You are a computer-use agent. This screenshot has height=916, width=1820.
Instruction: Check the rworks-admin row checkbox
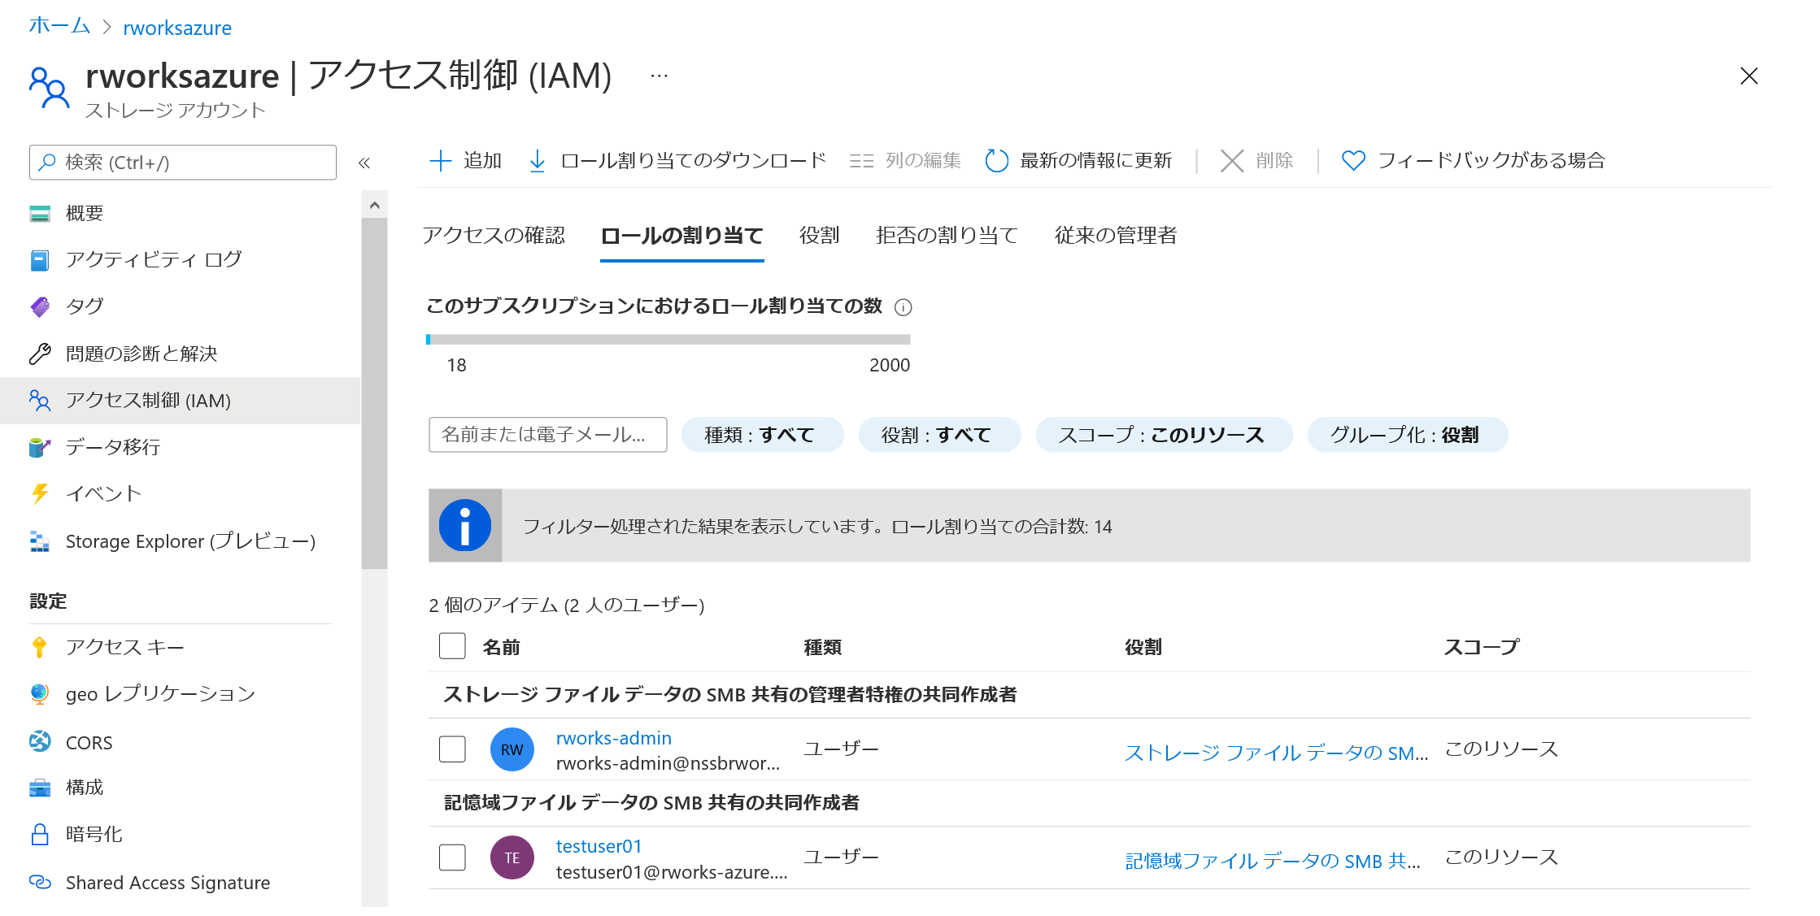pyautogui.click(x=452, y=749)
